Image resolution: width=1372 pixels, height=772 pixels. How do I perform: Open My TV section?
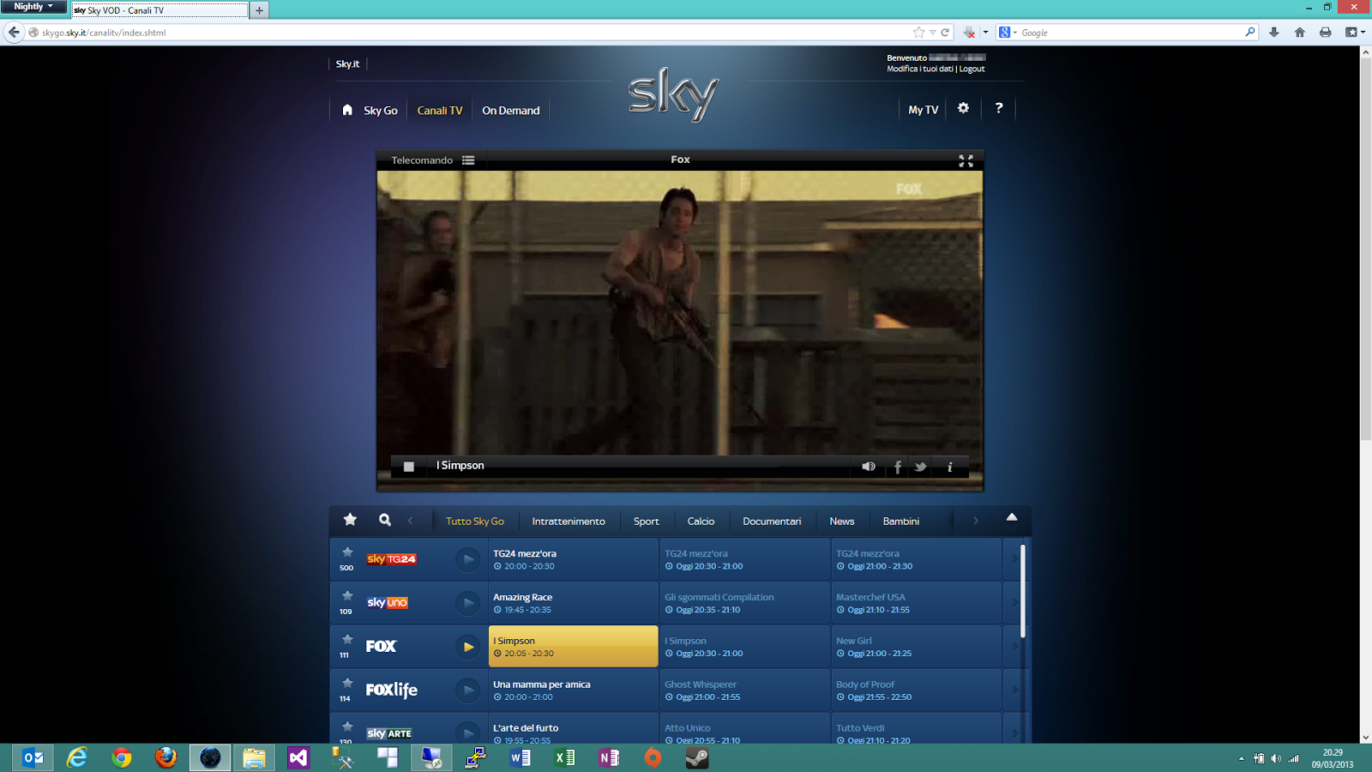pyautogui.click(x=924, y=110)
